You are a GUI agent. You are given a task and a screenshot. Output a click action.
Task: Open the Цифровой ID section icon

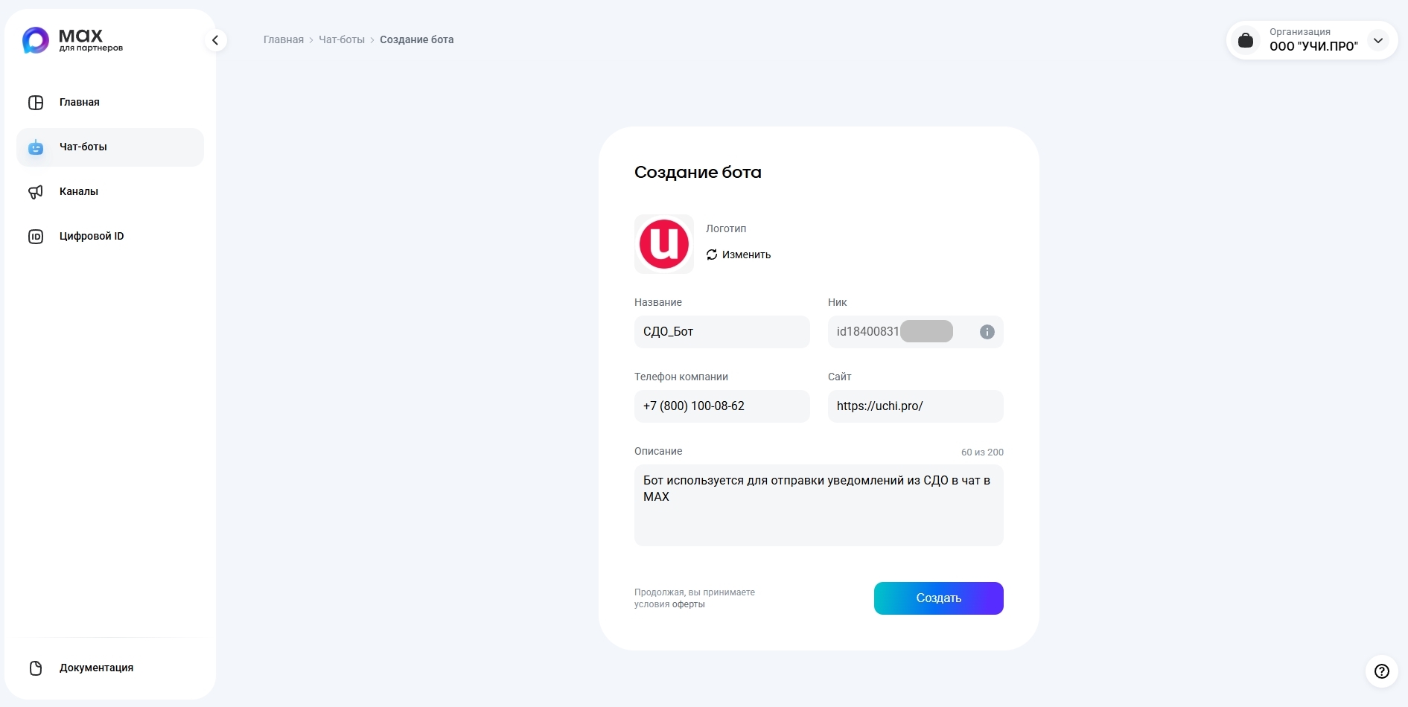pos(36,236)
